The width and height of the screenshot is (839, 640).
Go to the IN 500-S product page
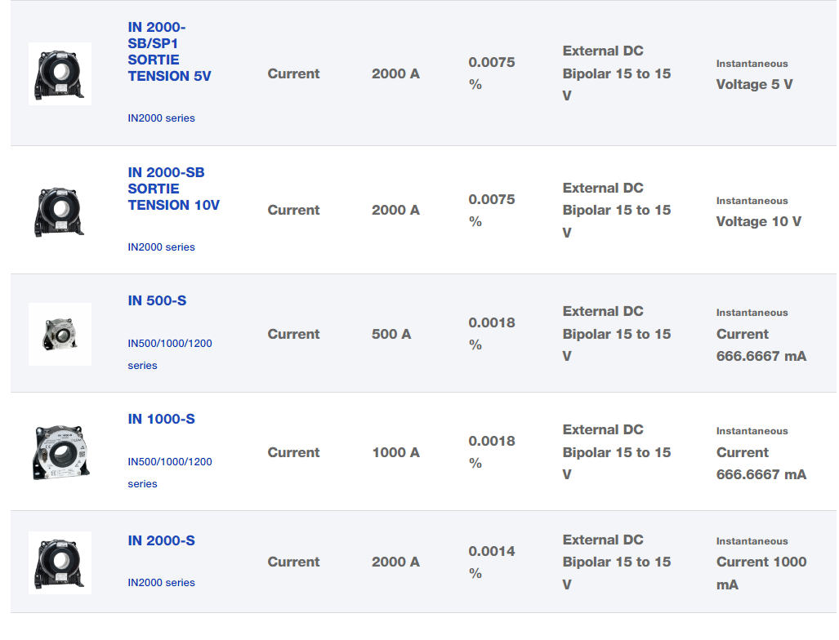click(157, 300)
